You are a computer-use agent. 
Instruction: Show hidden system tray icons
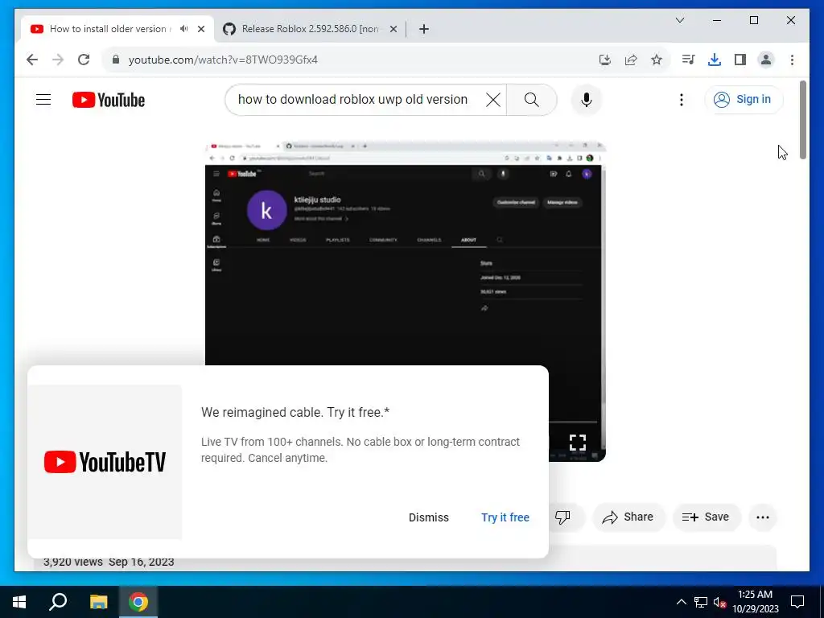[681, 602]
